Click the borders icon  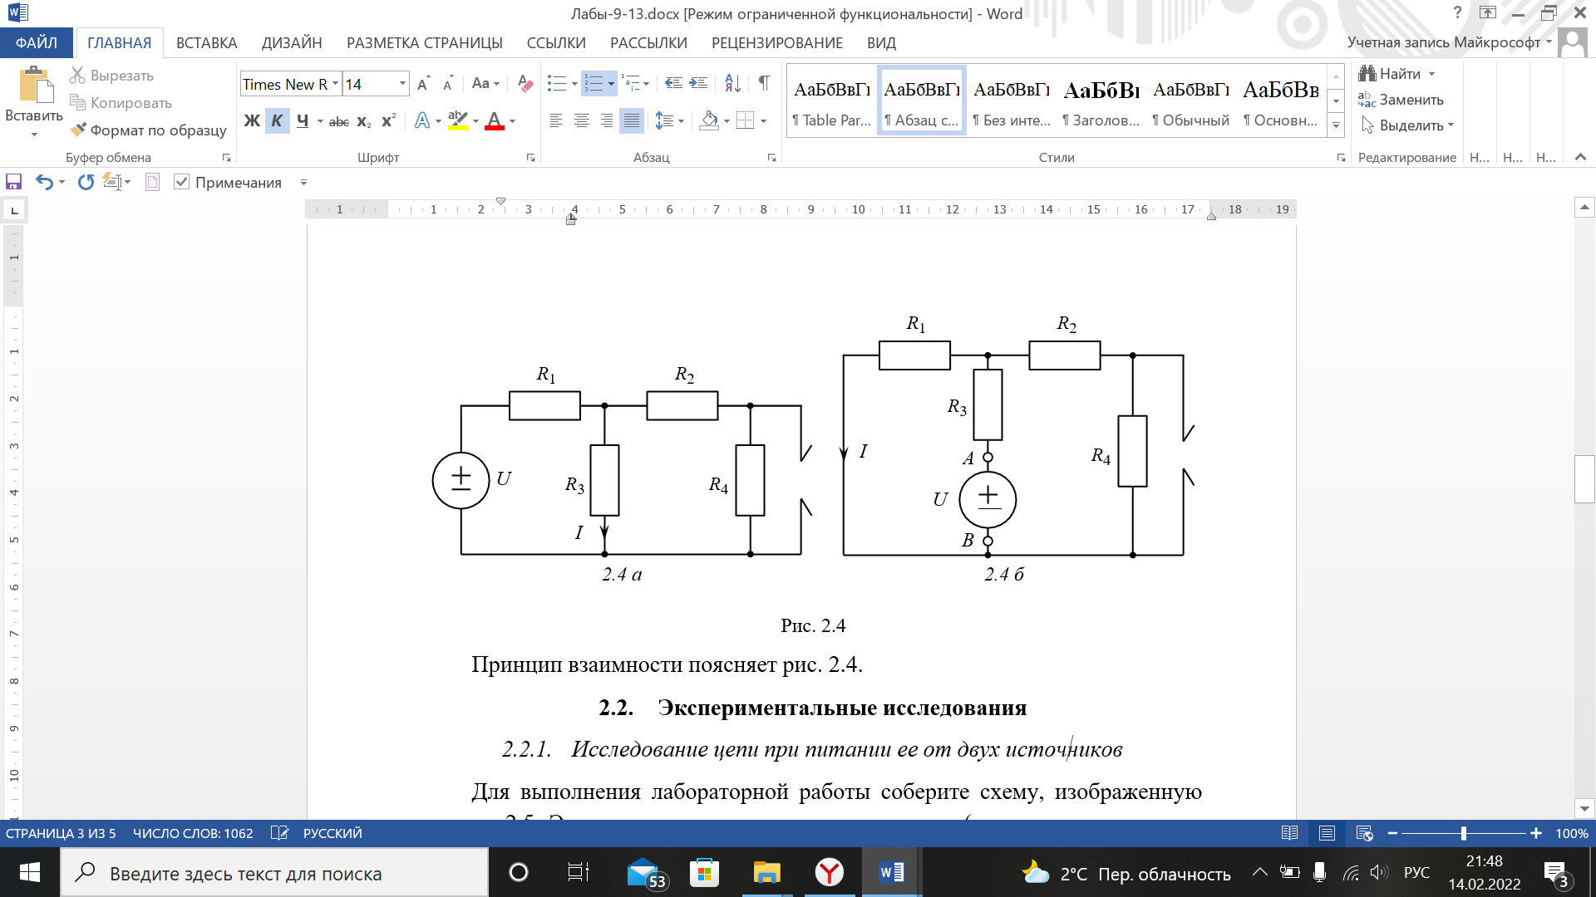(x=746, y=121)
